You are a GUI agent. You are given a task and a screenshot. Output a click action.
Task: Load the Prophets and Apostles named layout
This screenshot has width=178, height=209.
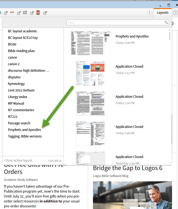[x=25, y=130]
